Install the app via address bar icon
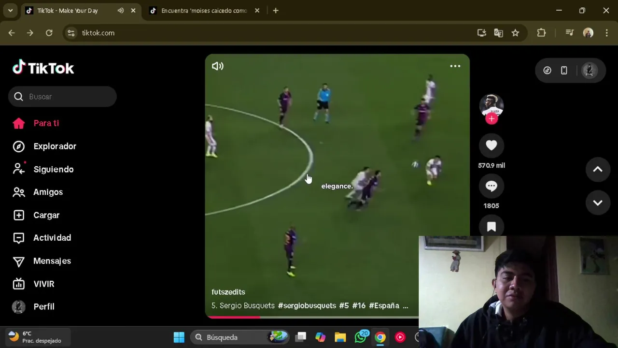The image size is (618, 348). [x=481, y=33]
